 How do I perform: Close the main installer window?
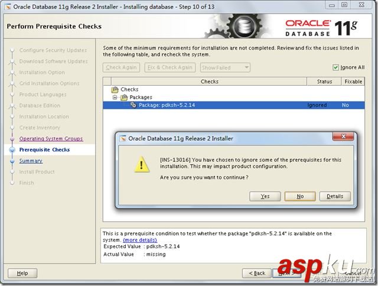coord(361,5)
